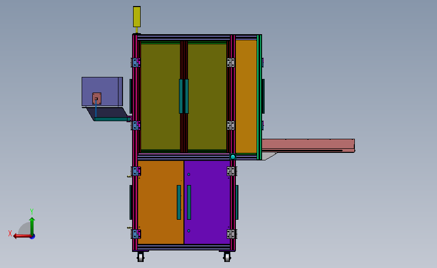Select the tall orange side panel at upper right
This screenshot has width=437, height=268.
click(246, 97)
